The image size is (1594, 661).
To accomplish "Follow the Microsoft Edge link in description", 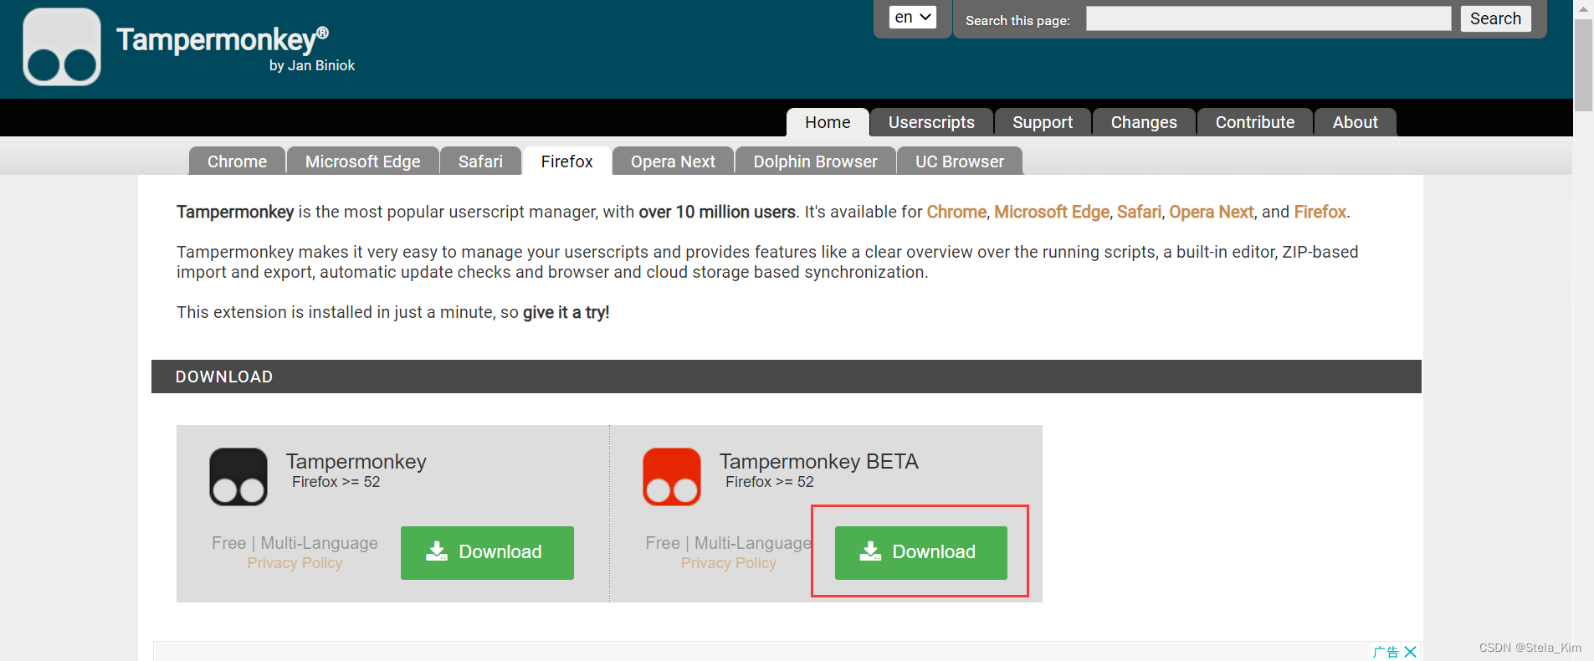I will click(x=1052, y=212).
